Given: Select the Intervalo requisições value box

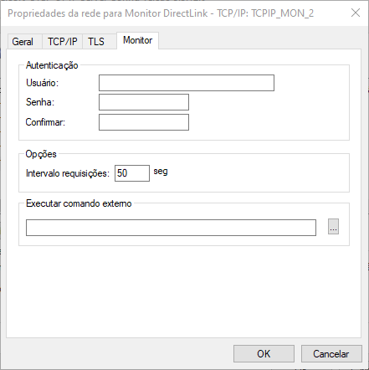Looking at the screenshot, I should click(x=132, y=173).
